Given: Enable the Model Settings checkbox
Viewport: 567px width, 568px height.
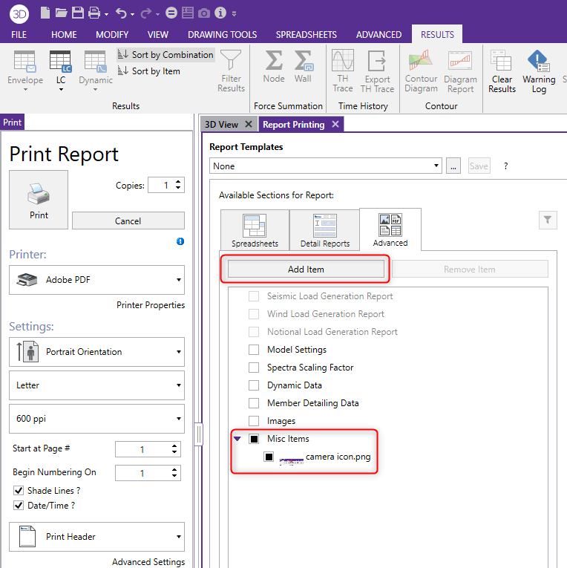Looking at the screenshot, I should 254,350.
